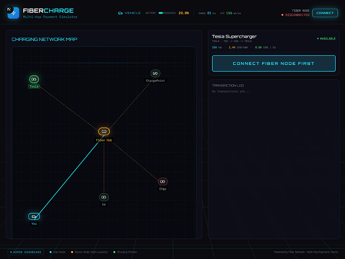Viewport: 345px width, 259px height.
Task: Click the Next.js N badge icon
Action: (x=9, y=9)
